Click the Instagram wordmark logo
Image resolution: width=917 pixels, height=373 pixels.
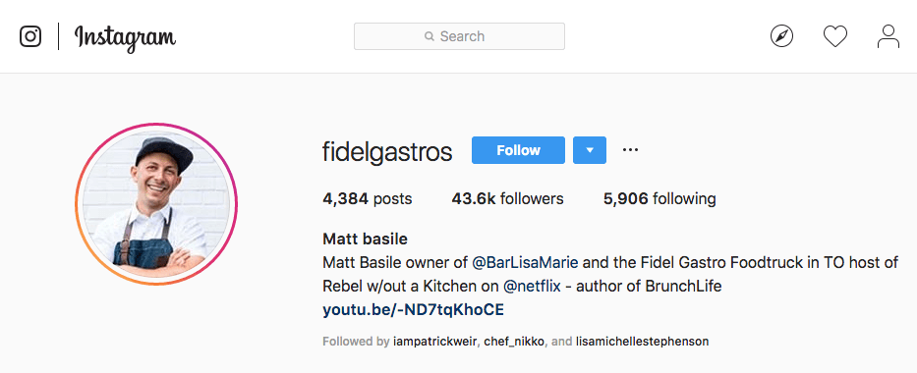point(125,37)
